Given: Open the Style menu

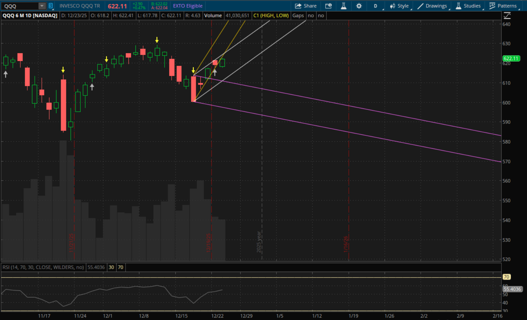Looking at the screenshot, I should coord(399,6).
